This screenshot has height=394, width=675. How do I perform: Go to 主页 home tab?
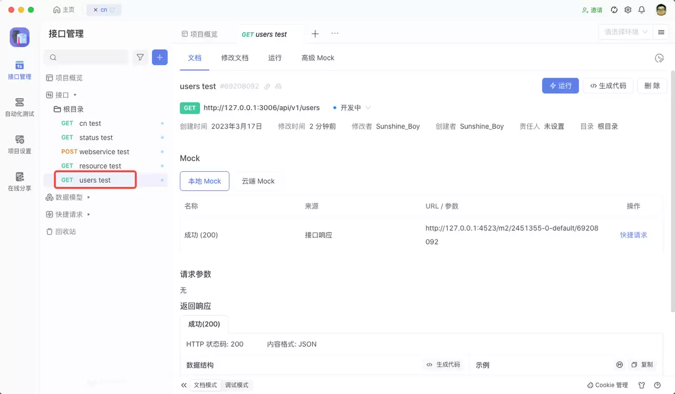click(64, 10)
